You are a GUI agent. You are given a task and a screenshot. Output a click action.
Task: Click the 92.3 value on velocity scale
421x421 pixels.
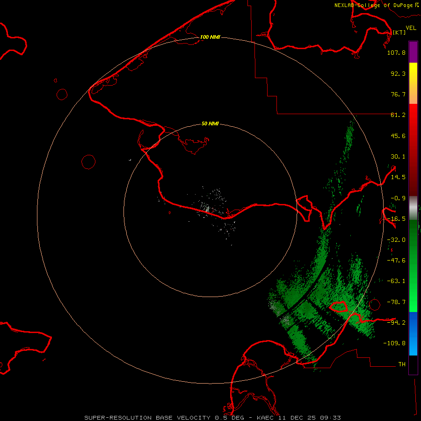click(398, 73)
